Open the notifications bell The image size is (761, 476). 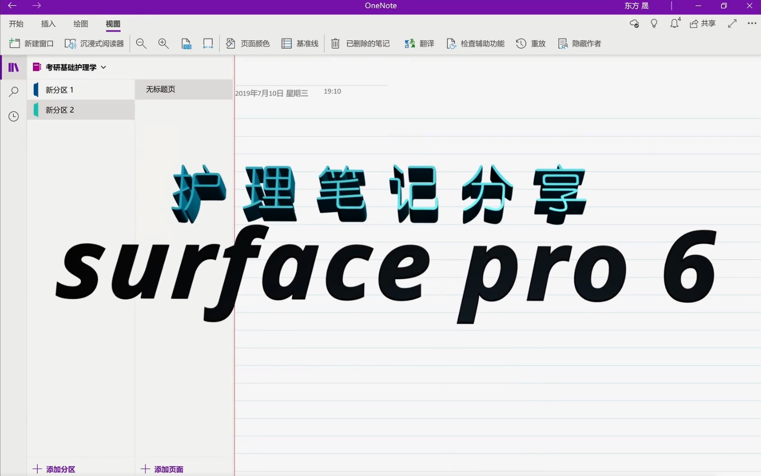pyautogui.click(x=675, y=23)
